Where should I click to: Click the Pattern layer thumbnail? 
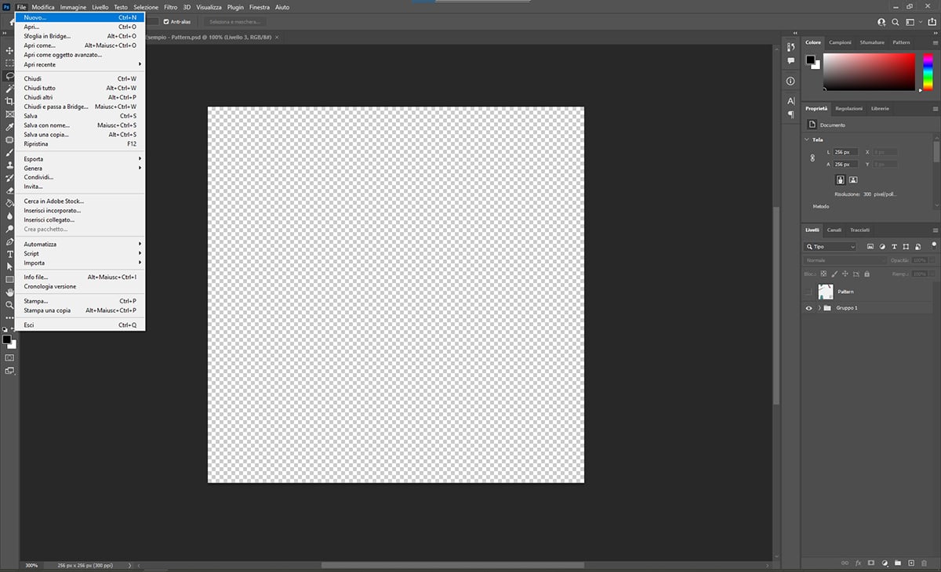coord(826,291)
